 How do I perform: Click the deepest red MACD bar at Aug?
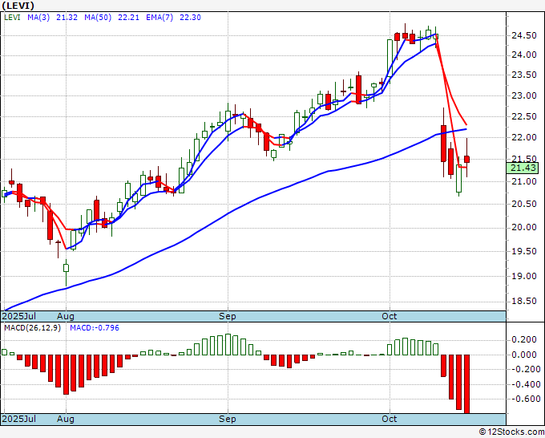(66, 375)
